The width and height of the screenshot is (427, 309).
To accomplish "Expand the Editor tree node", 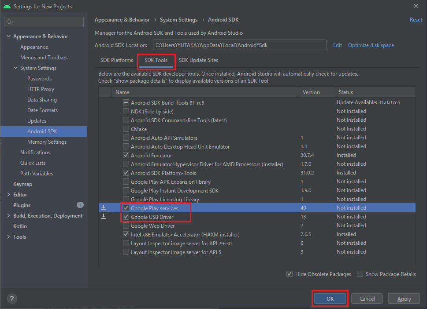I will [8, 194].
